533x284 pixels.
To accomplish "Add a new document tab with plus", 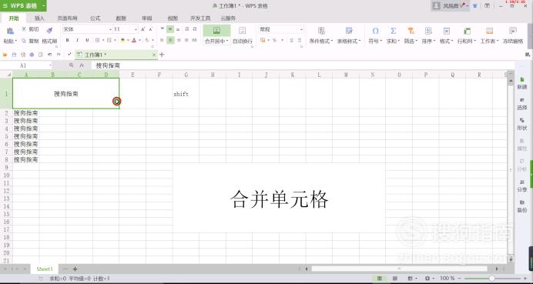I will [162, 55].
